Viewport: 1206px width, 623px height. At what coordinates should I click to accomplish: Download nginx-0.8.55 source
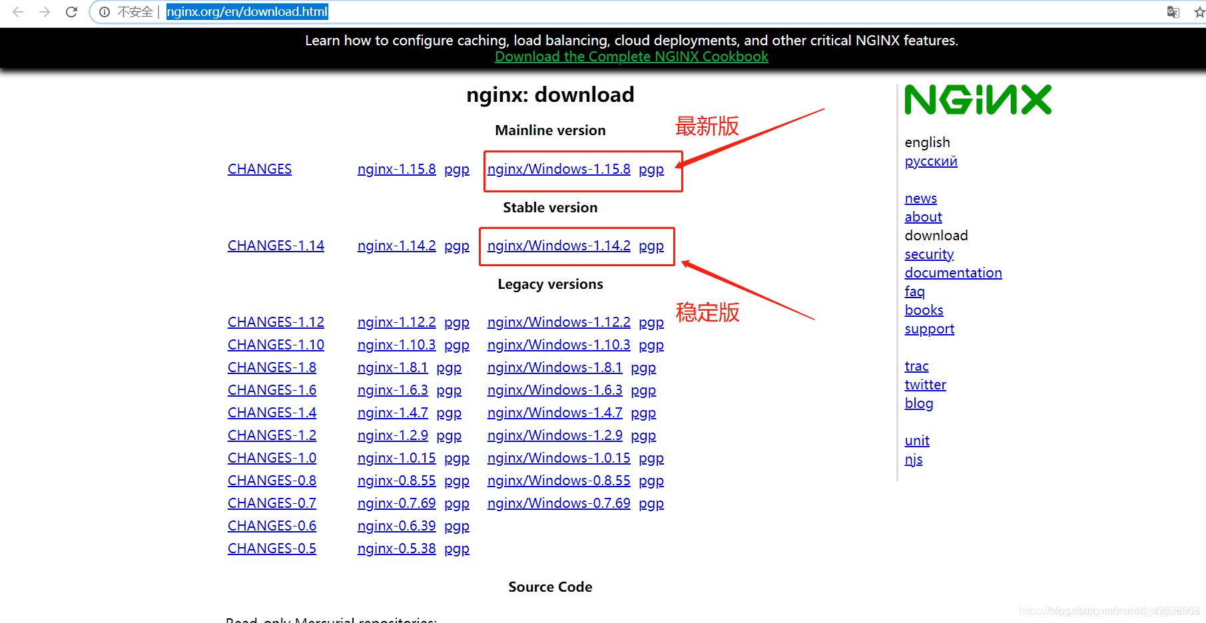(x=397, y=481)
